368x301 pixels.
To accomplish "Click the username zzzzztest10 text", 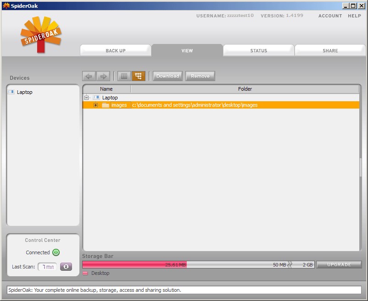I will point(240,16).
